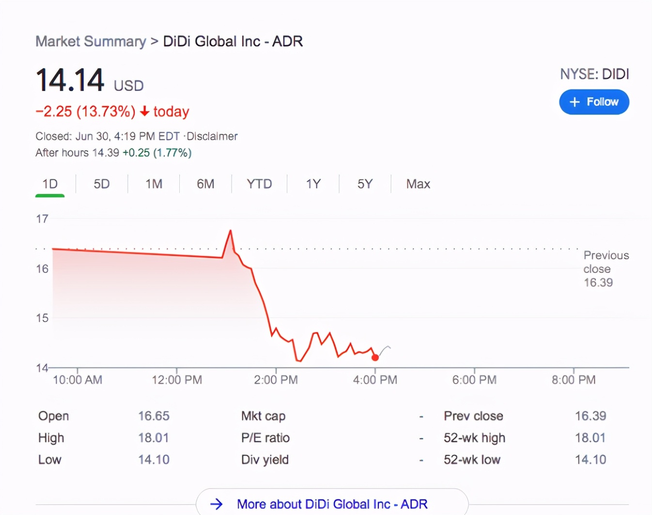Click the NYSE: DIDI ticker label
This screenshot has height=515, width=652.
point(594,74)
